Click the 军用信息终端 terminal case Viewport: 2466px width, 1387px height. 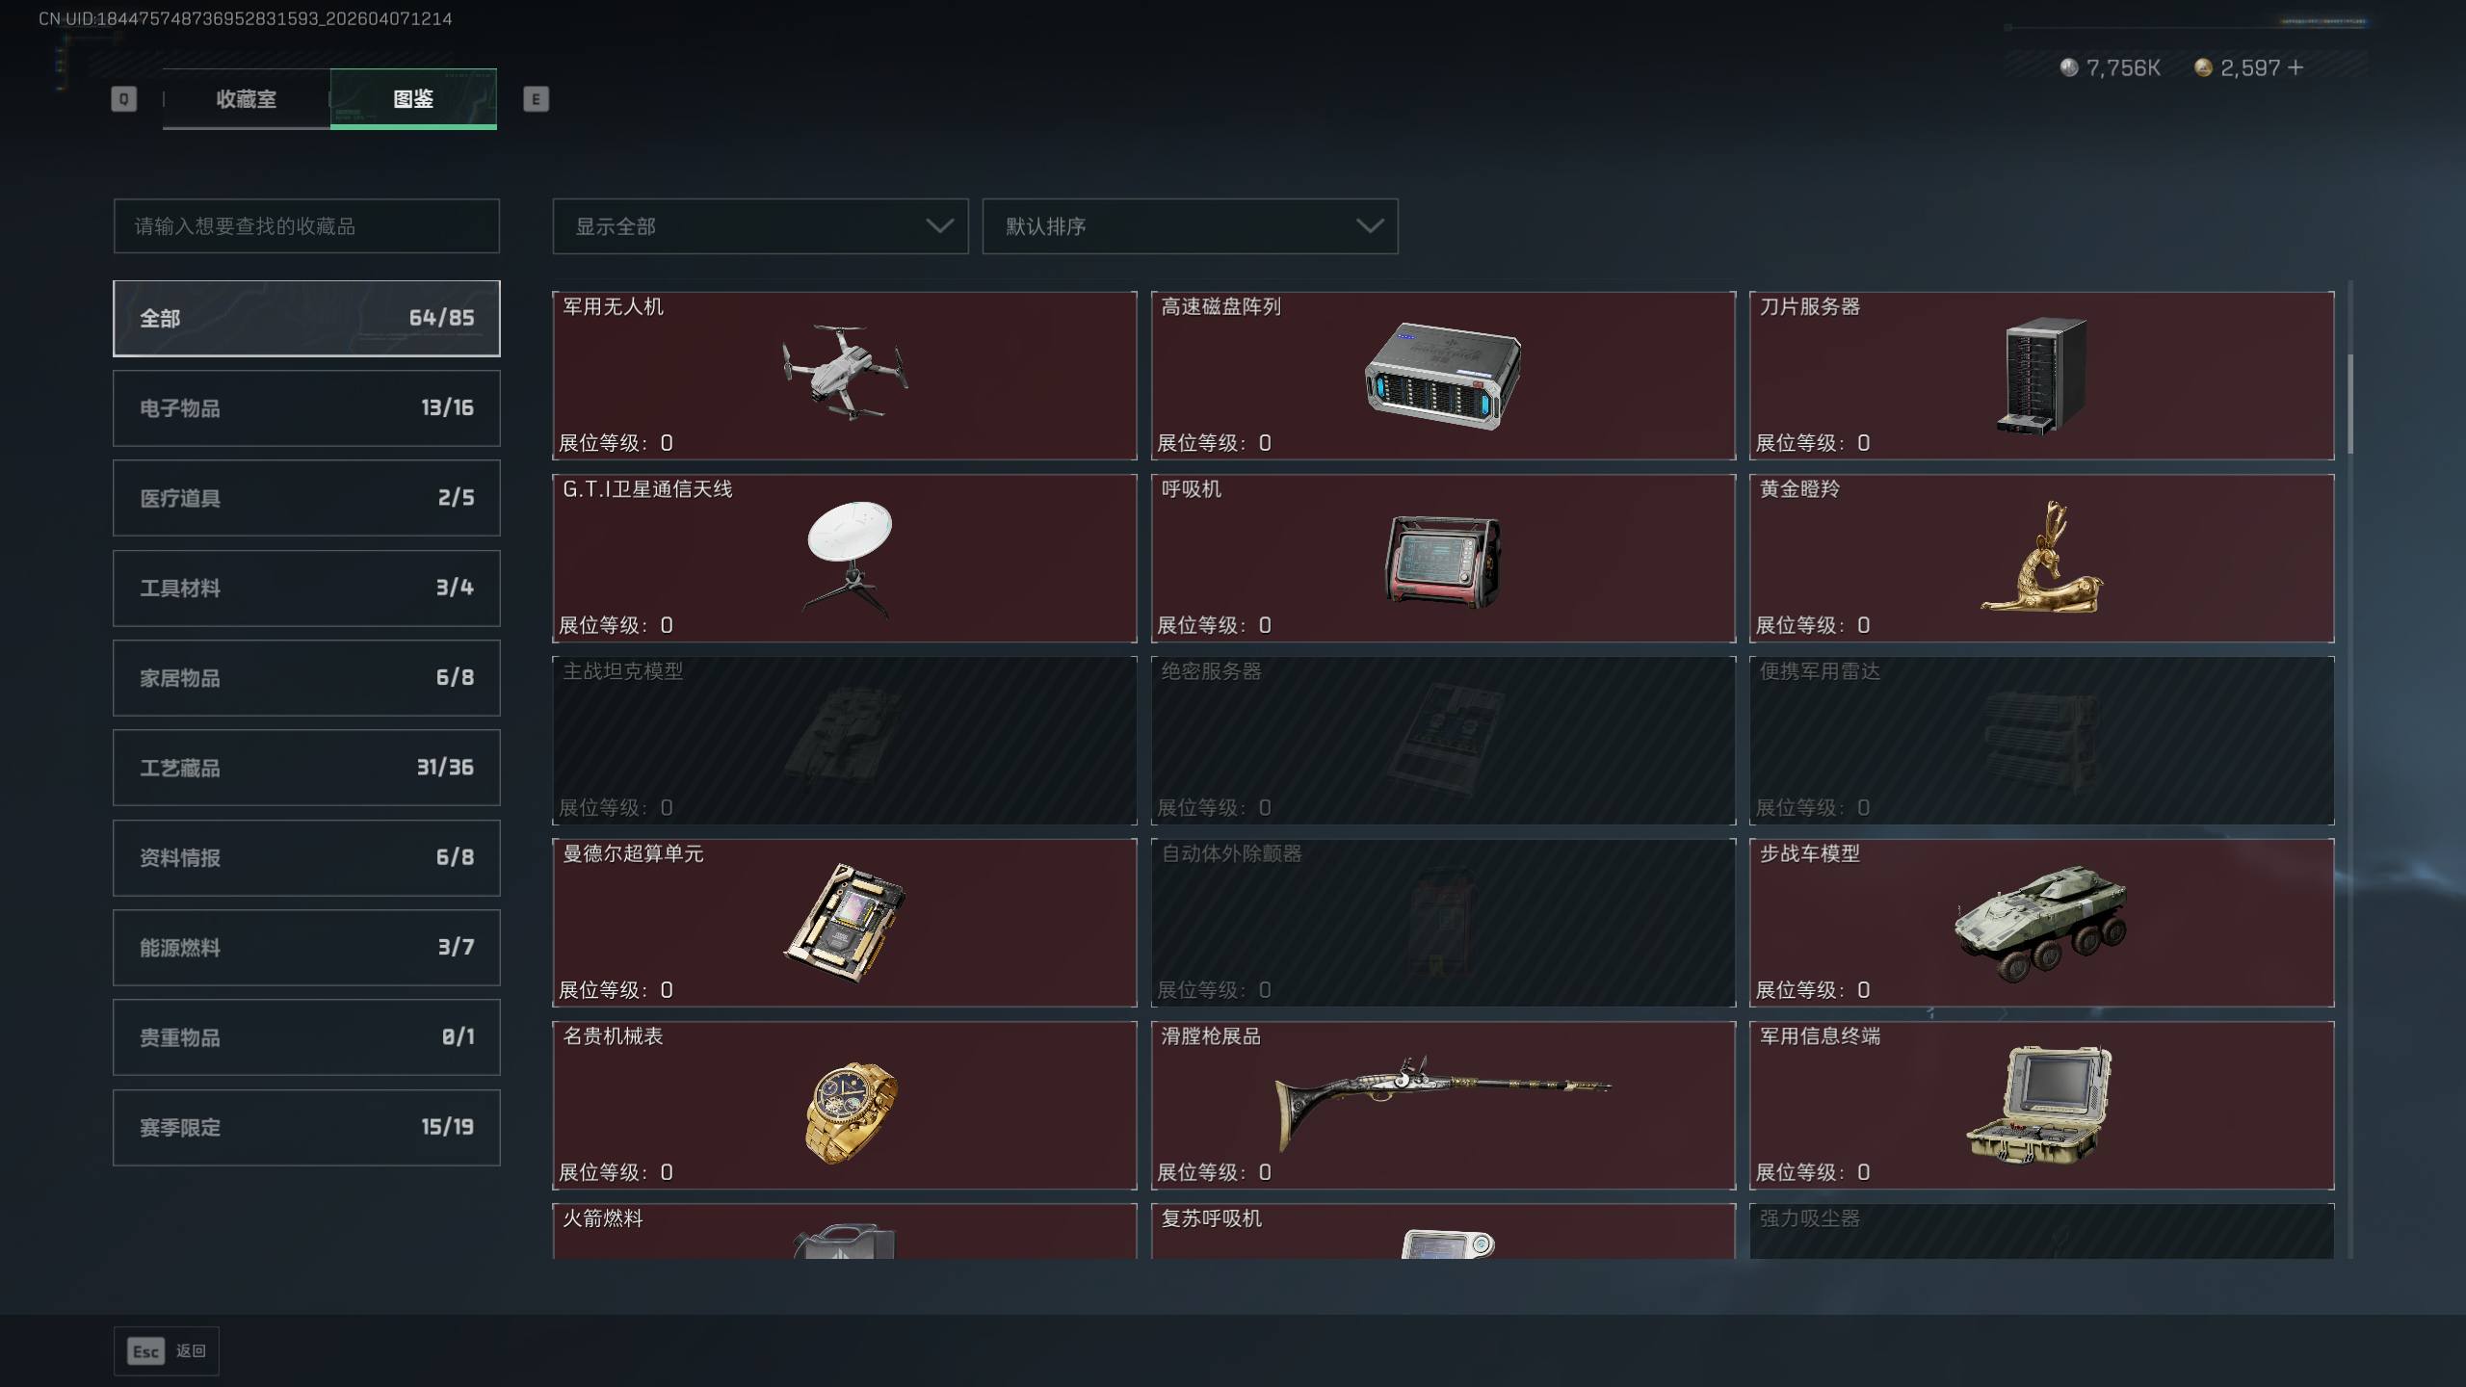(x=2041, y=1105)
